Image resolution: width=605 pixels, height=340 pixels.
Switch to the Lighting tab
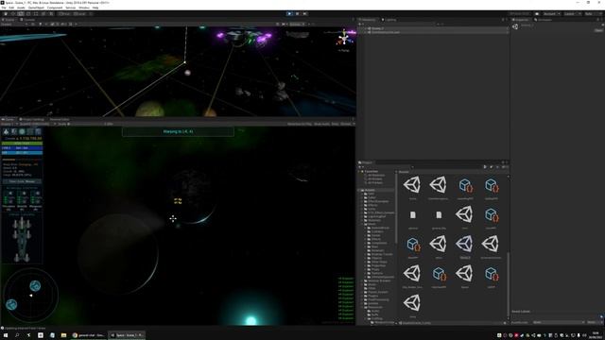(x=389, y=20)
